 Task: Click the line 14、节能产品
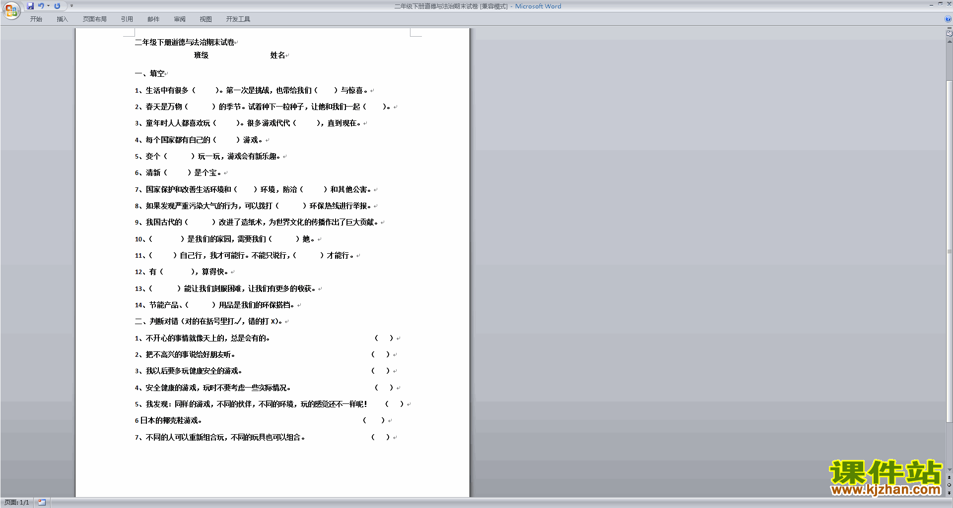click(215, 305)
